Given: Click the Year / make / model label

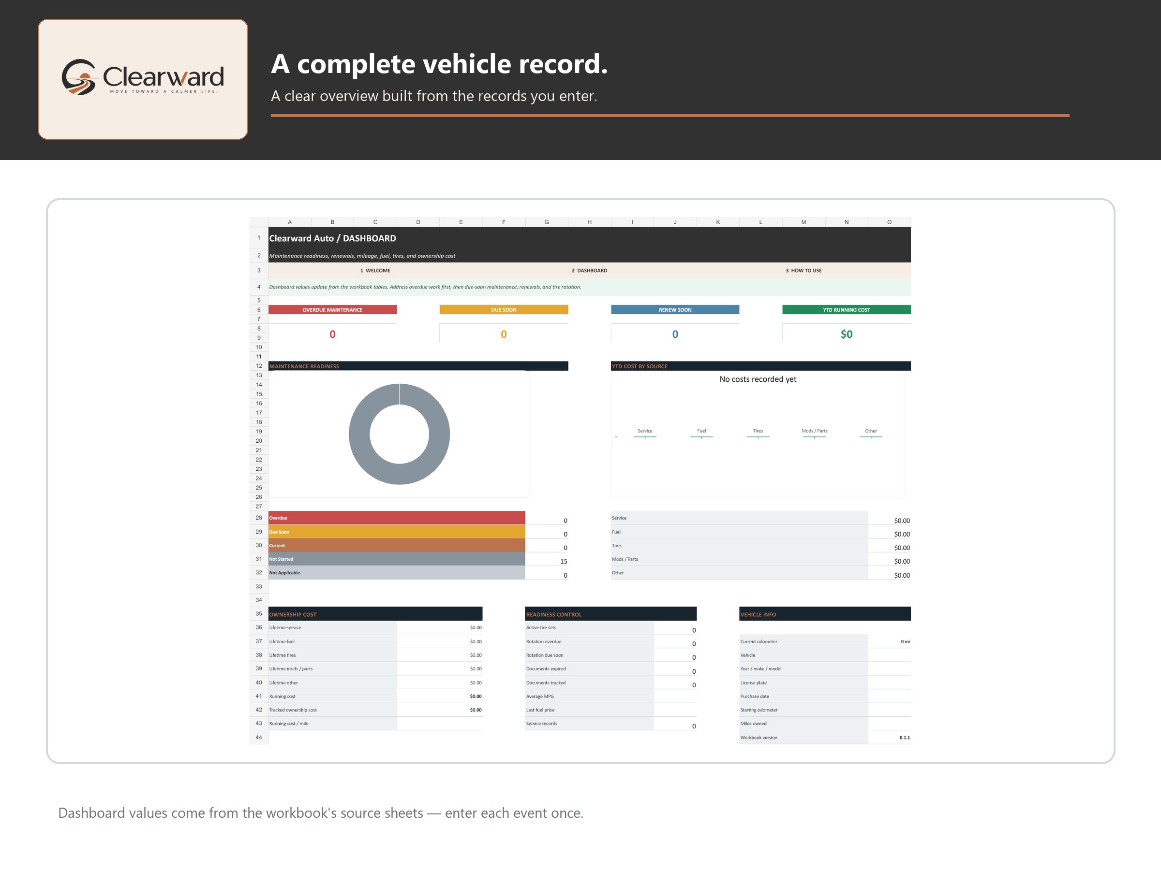Looking at the screenshot, I should [761, 668].
